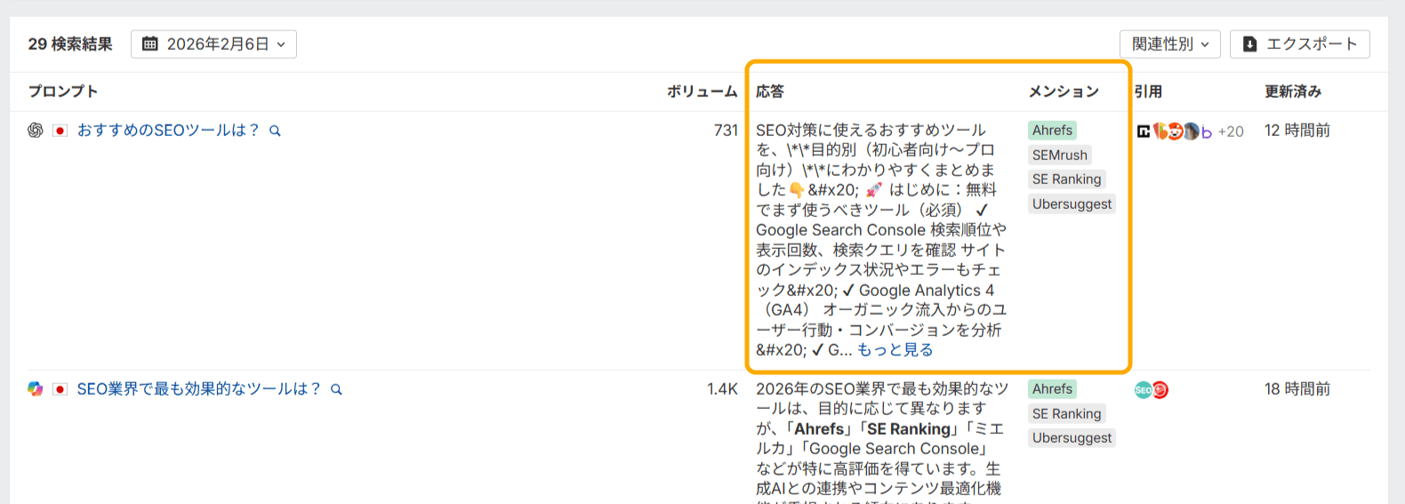Click the Reddit citation icon in first row
1405x504 pixels.
pyautogui.click(x=1176, y=132)
